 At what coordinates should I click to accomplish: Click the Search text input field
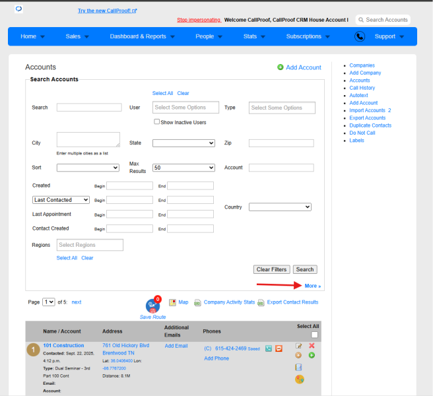[x=89, y=108]
